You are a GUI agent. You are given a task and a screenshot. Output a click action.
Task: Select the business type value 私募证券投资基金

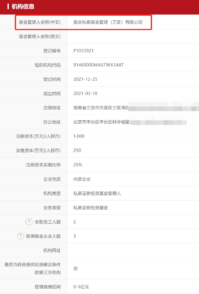coord(91,207)
